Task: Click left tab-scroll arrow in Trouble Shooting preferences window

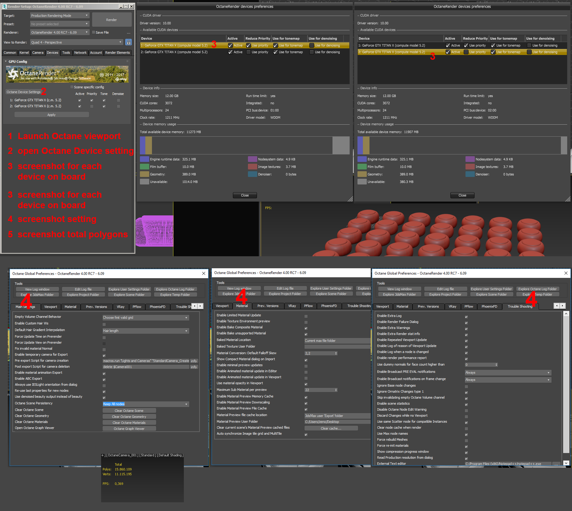Action: [557, 306]
